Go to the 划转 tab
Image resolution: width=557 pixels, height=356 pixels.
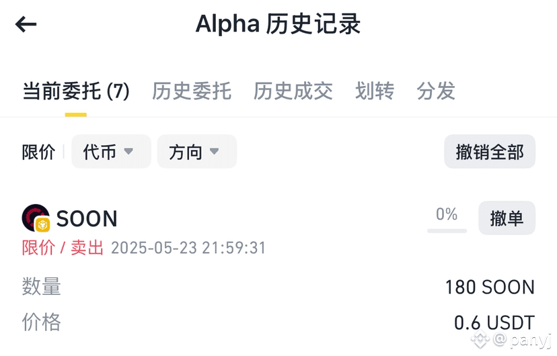click(x=375, y=91)
